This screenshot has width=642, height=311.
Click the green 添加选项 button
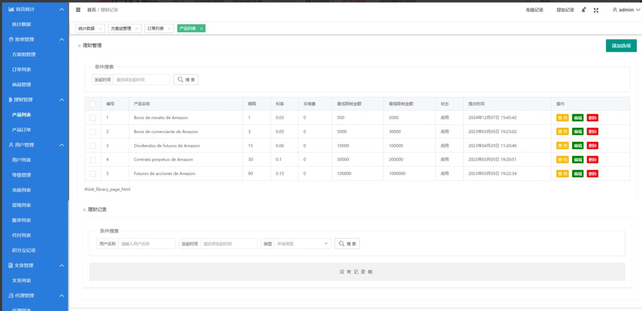pyautogui.click(x=621, y=46)
